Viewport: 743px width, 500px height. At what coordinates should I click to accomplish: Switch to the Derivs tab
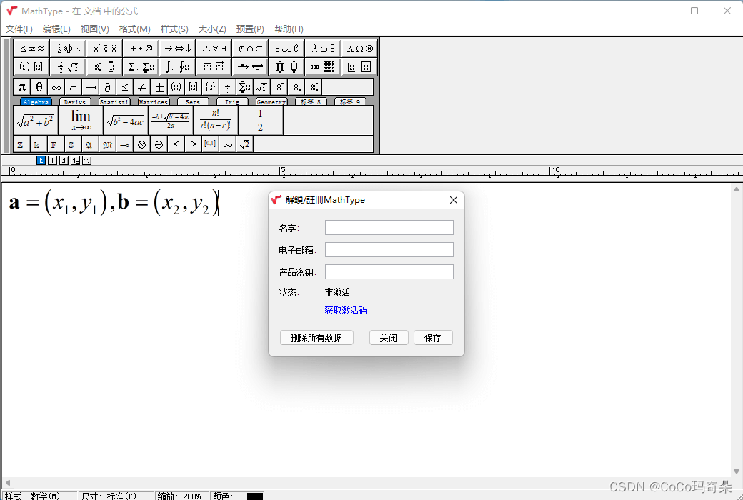[75, 102]
